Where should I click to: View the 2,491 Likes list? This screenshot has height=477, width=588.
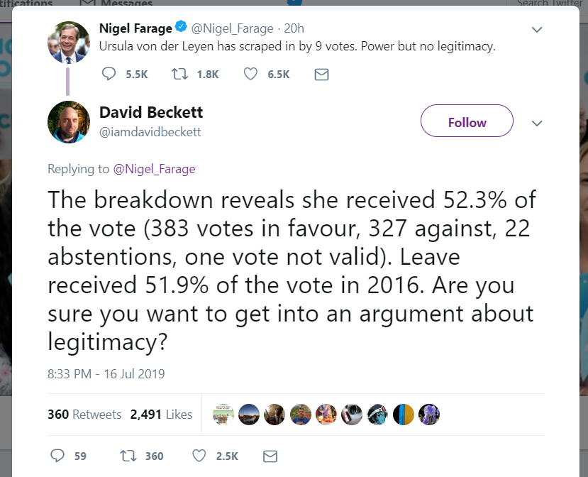pos(161,415)
